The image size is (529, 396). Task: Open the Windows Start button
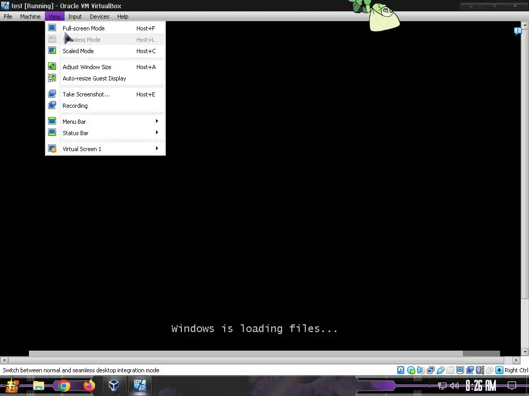coord(12,386)
